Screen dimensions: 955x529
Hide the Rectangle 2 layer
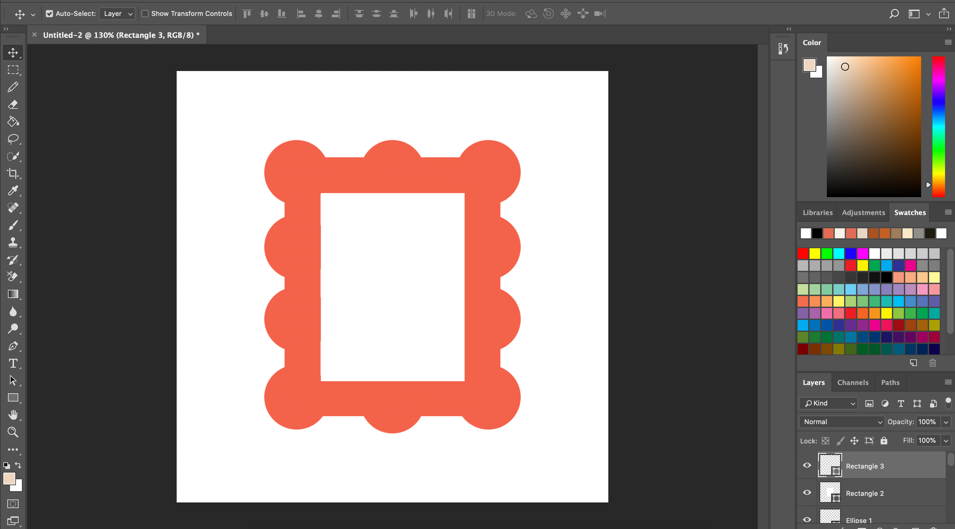point(807,493)
